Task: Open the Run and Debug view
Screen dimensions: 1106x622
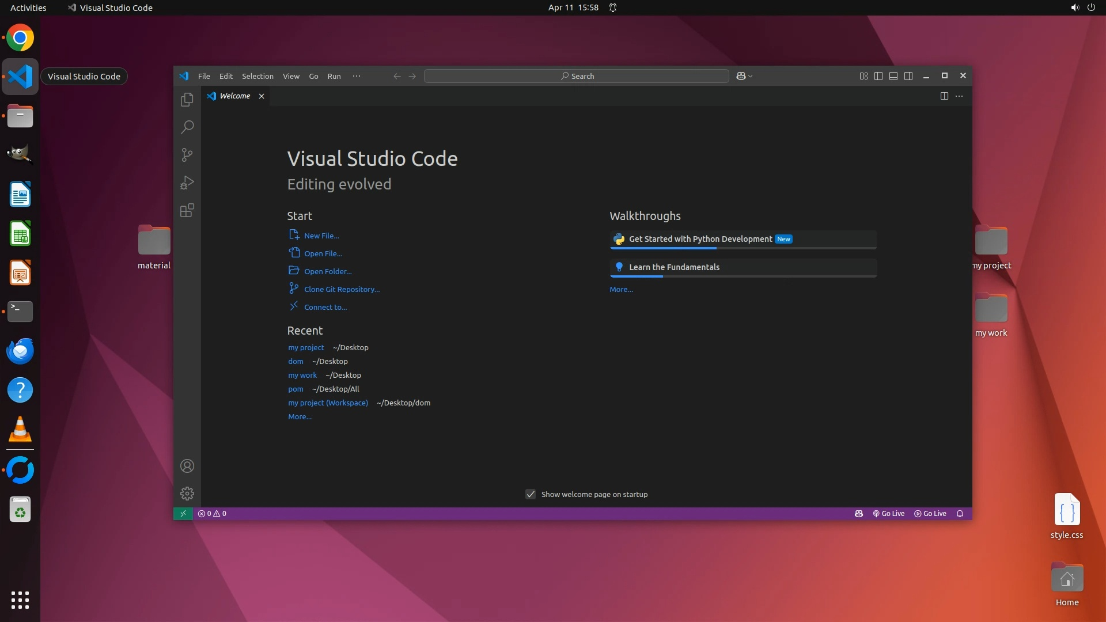Action: tap(187, 183)
